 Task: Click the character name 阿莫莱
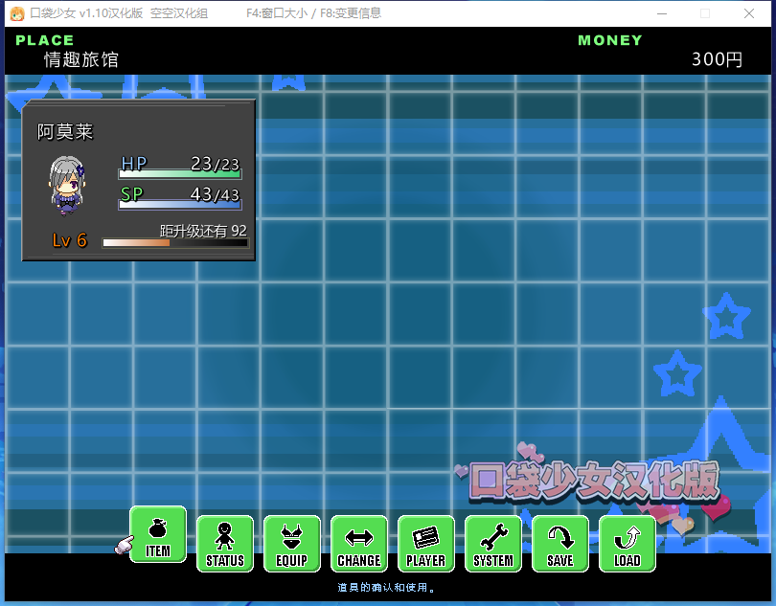click(x=65, y=132)
